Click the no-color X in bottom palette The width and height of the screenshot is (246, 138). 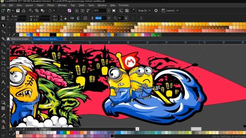tap(17, 133)
